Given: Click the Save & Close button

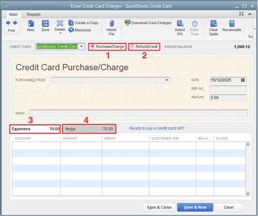Looking at the screenshot, I should tap(159, 207).
